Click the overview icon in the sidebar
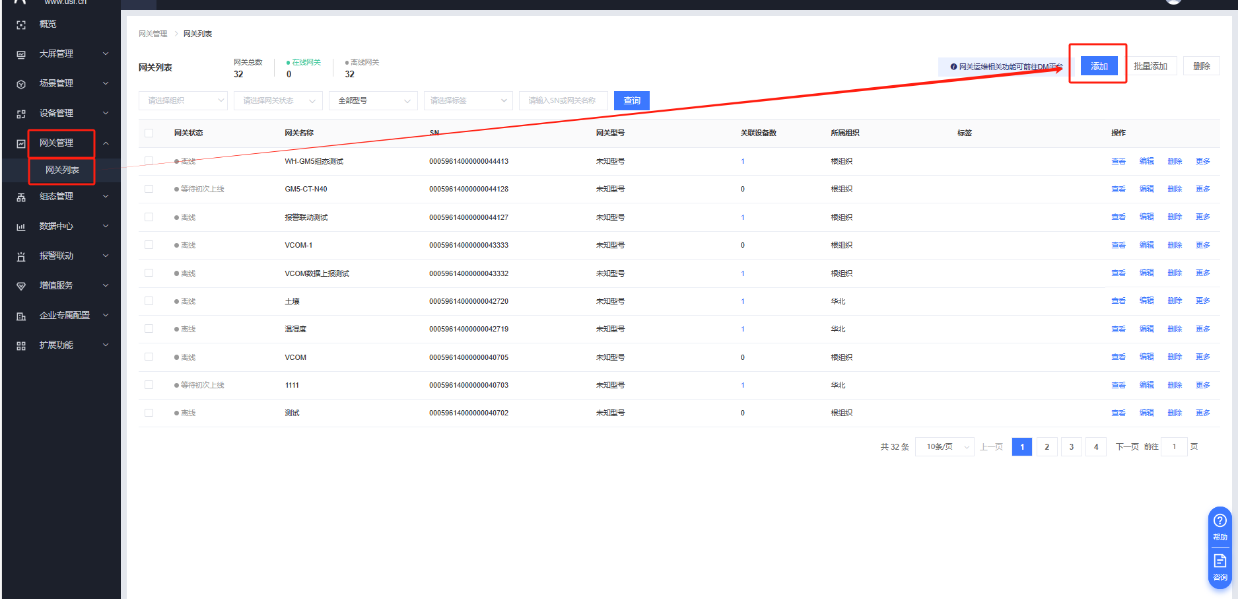The image size is (1238, 599). [x=21, y=24]
